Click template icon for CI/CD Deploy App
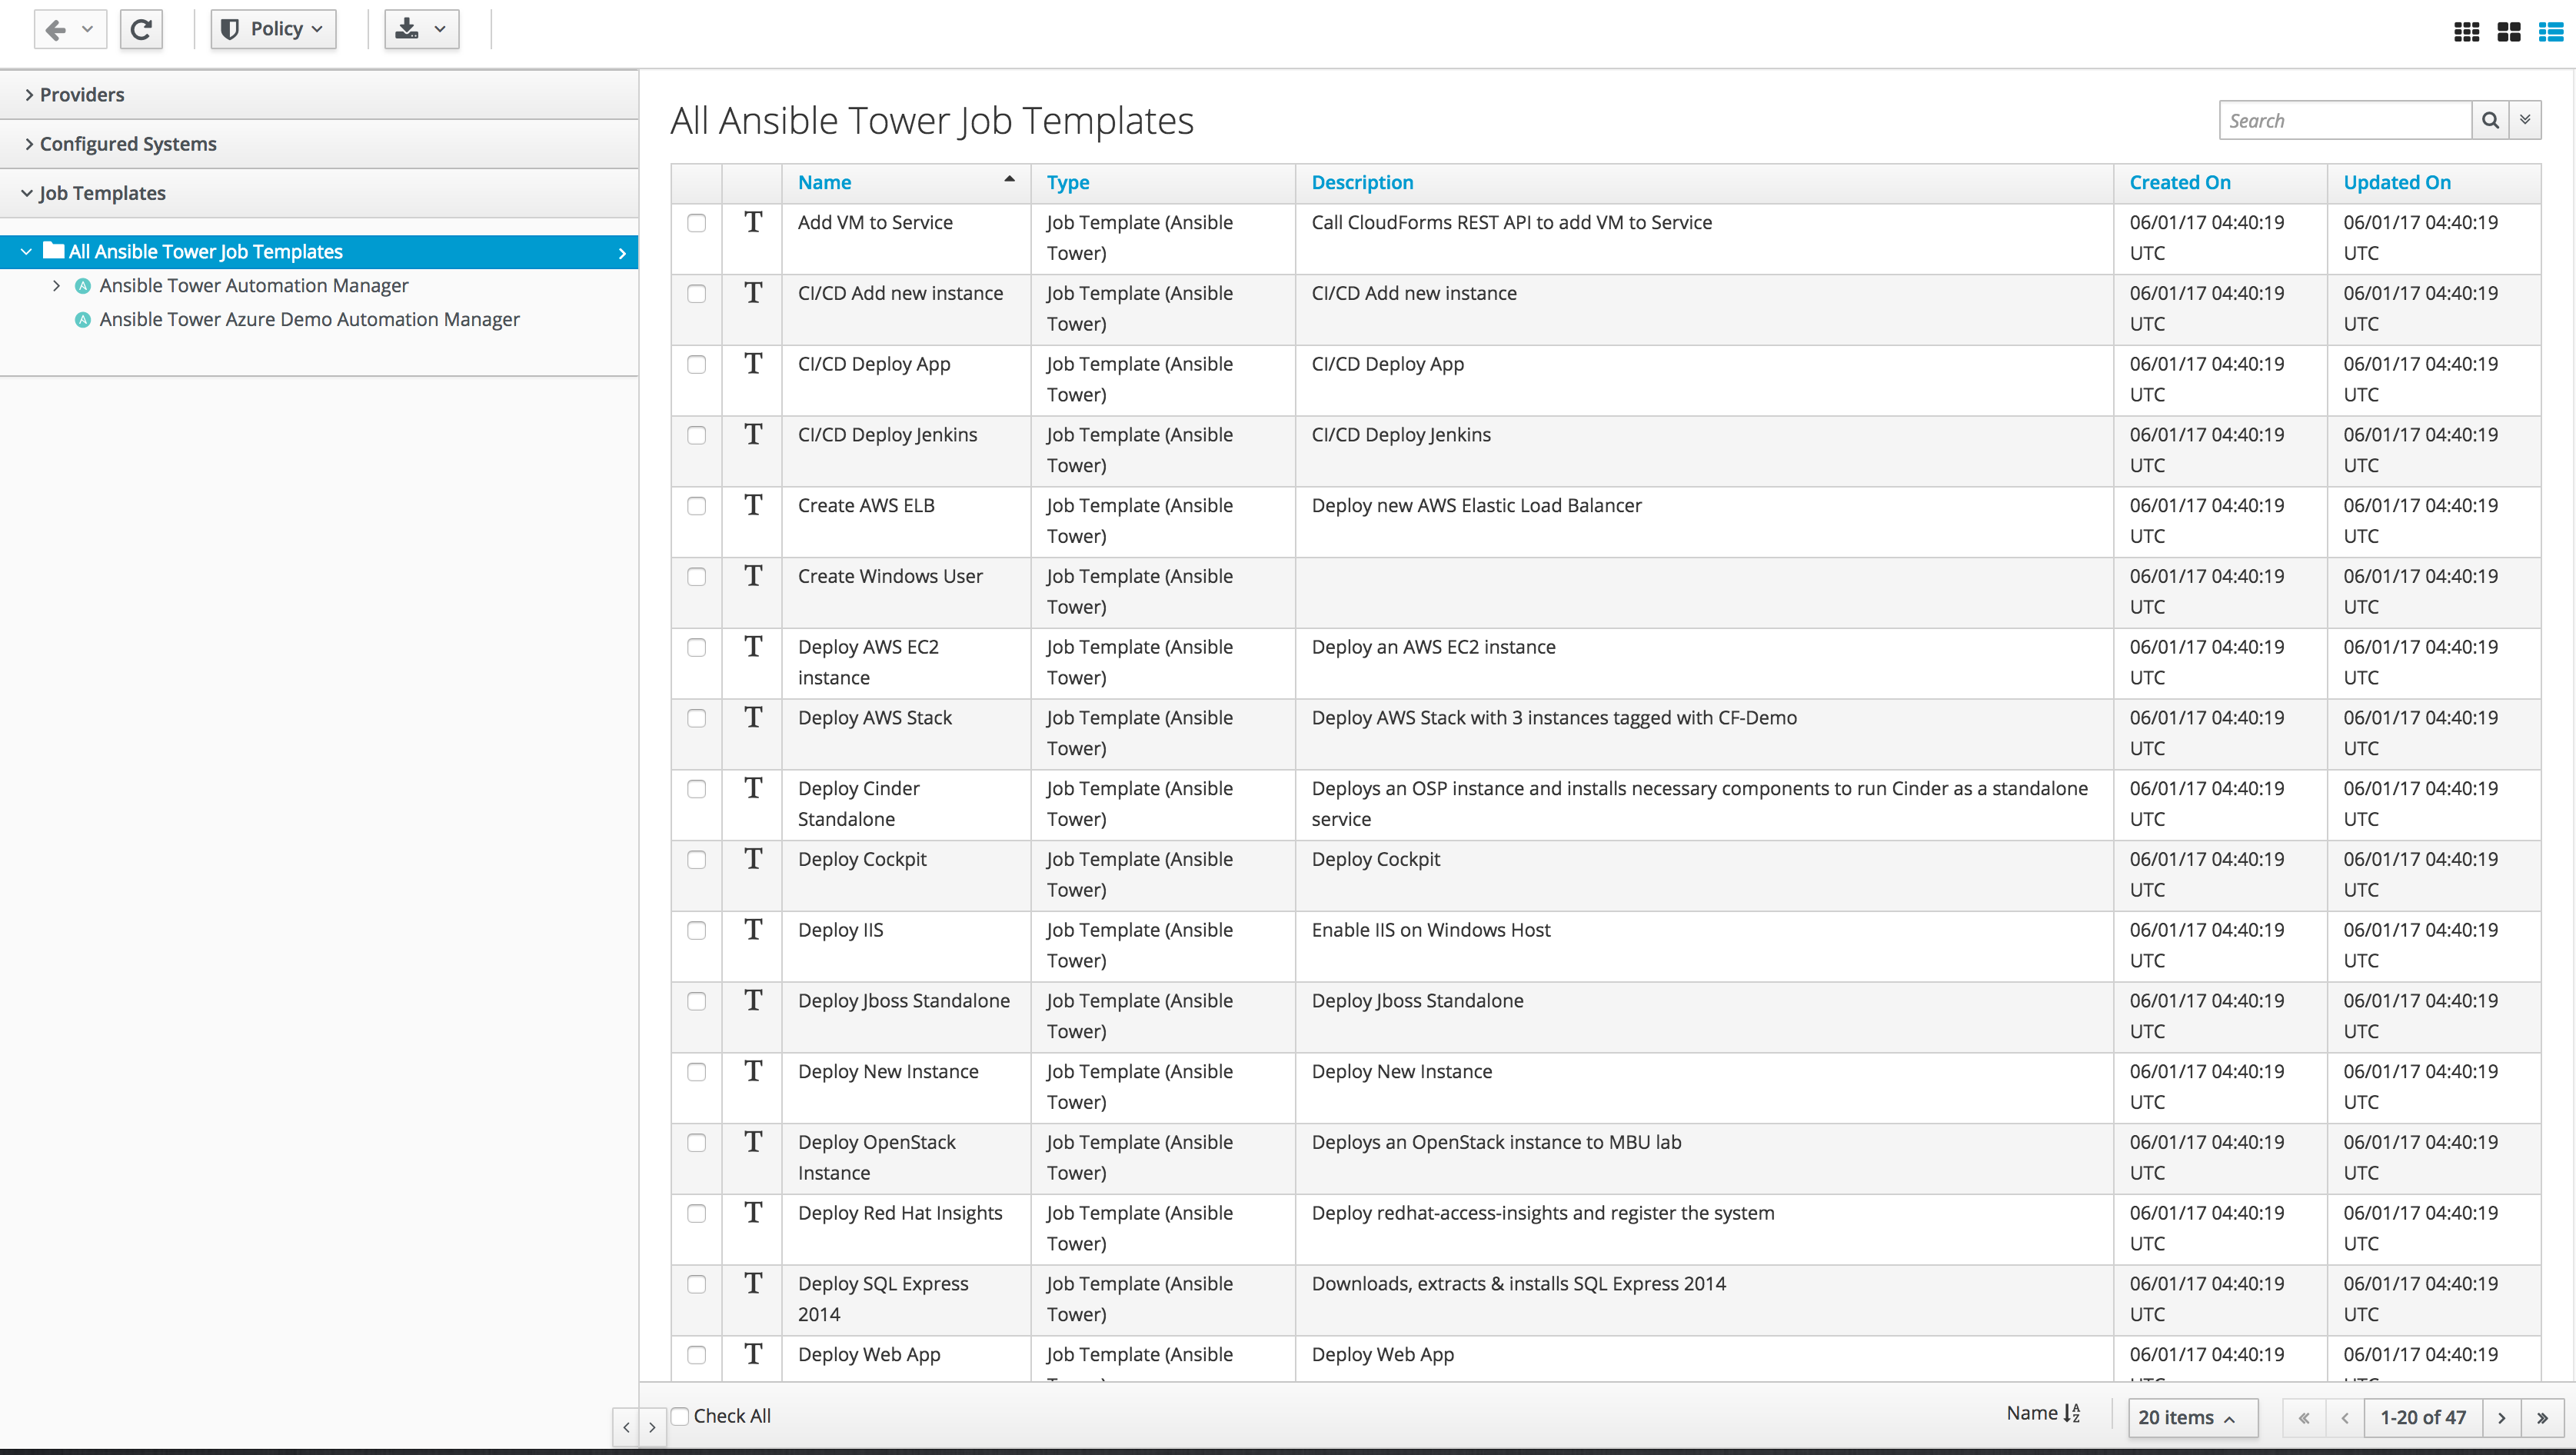 pos(753,364)
